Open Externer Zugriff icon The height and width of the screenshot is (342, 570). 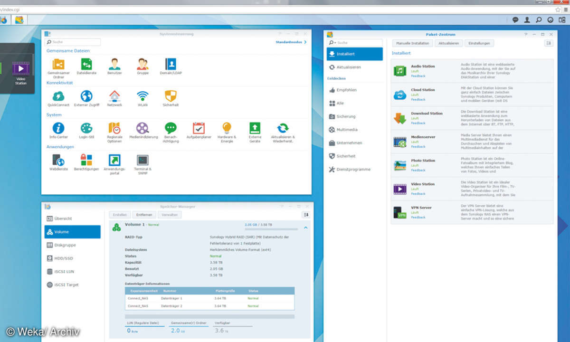point(86,96)
